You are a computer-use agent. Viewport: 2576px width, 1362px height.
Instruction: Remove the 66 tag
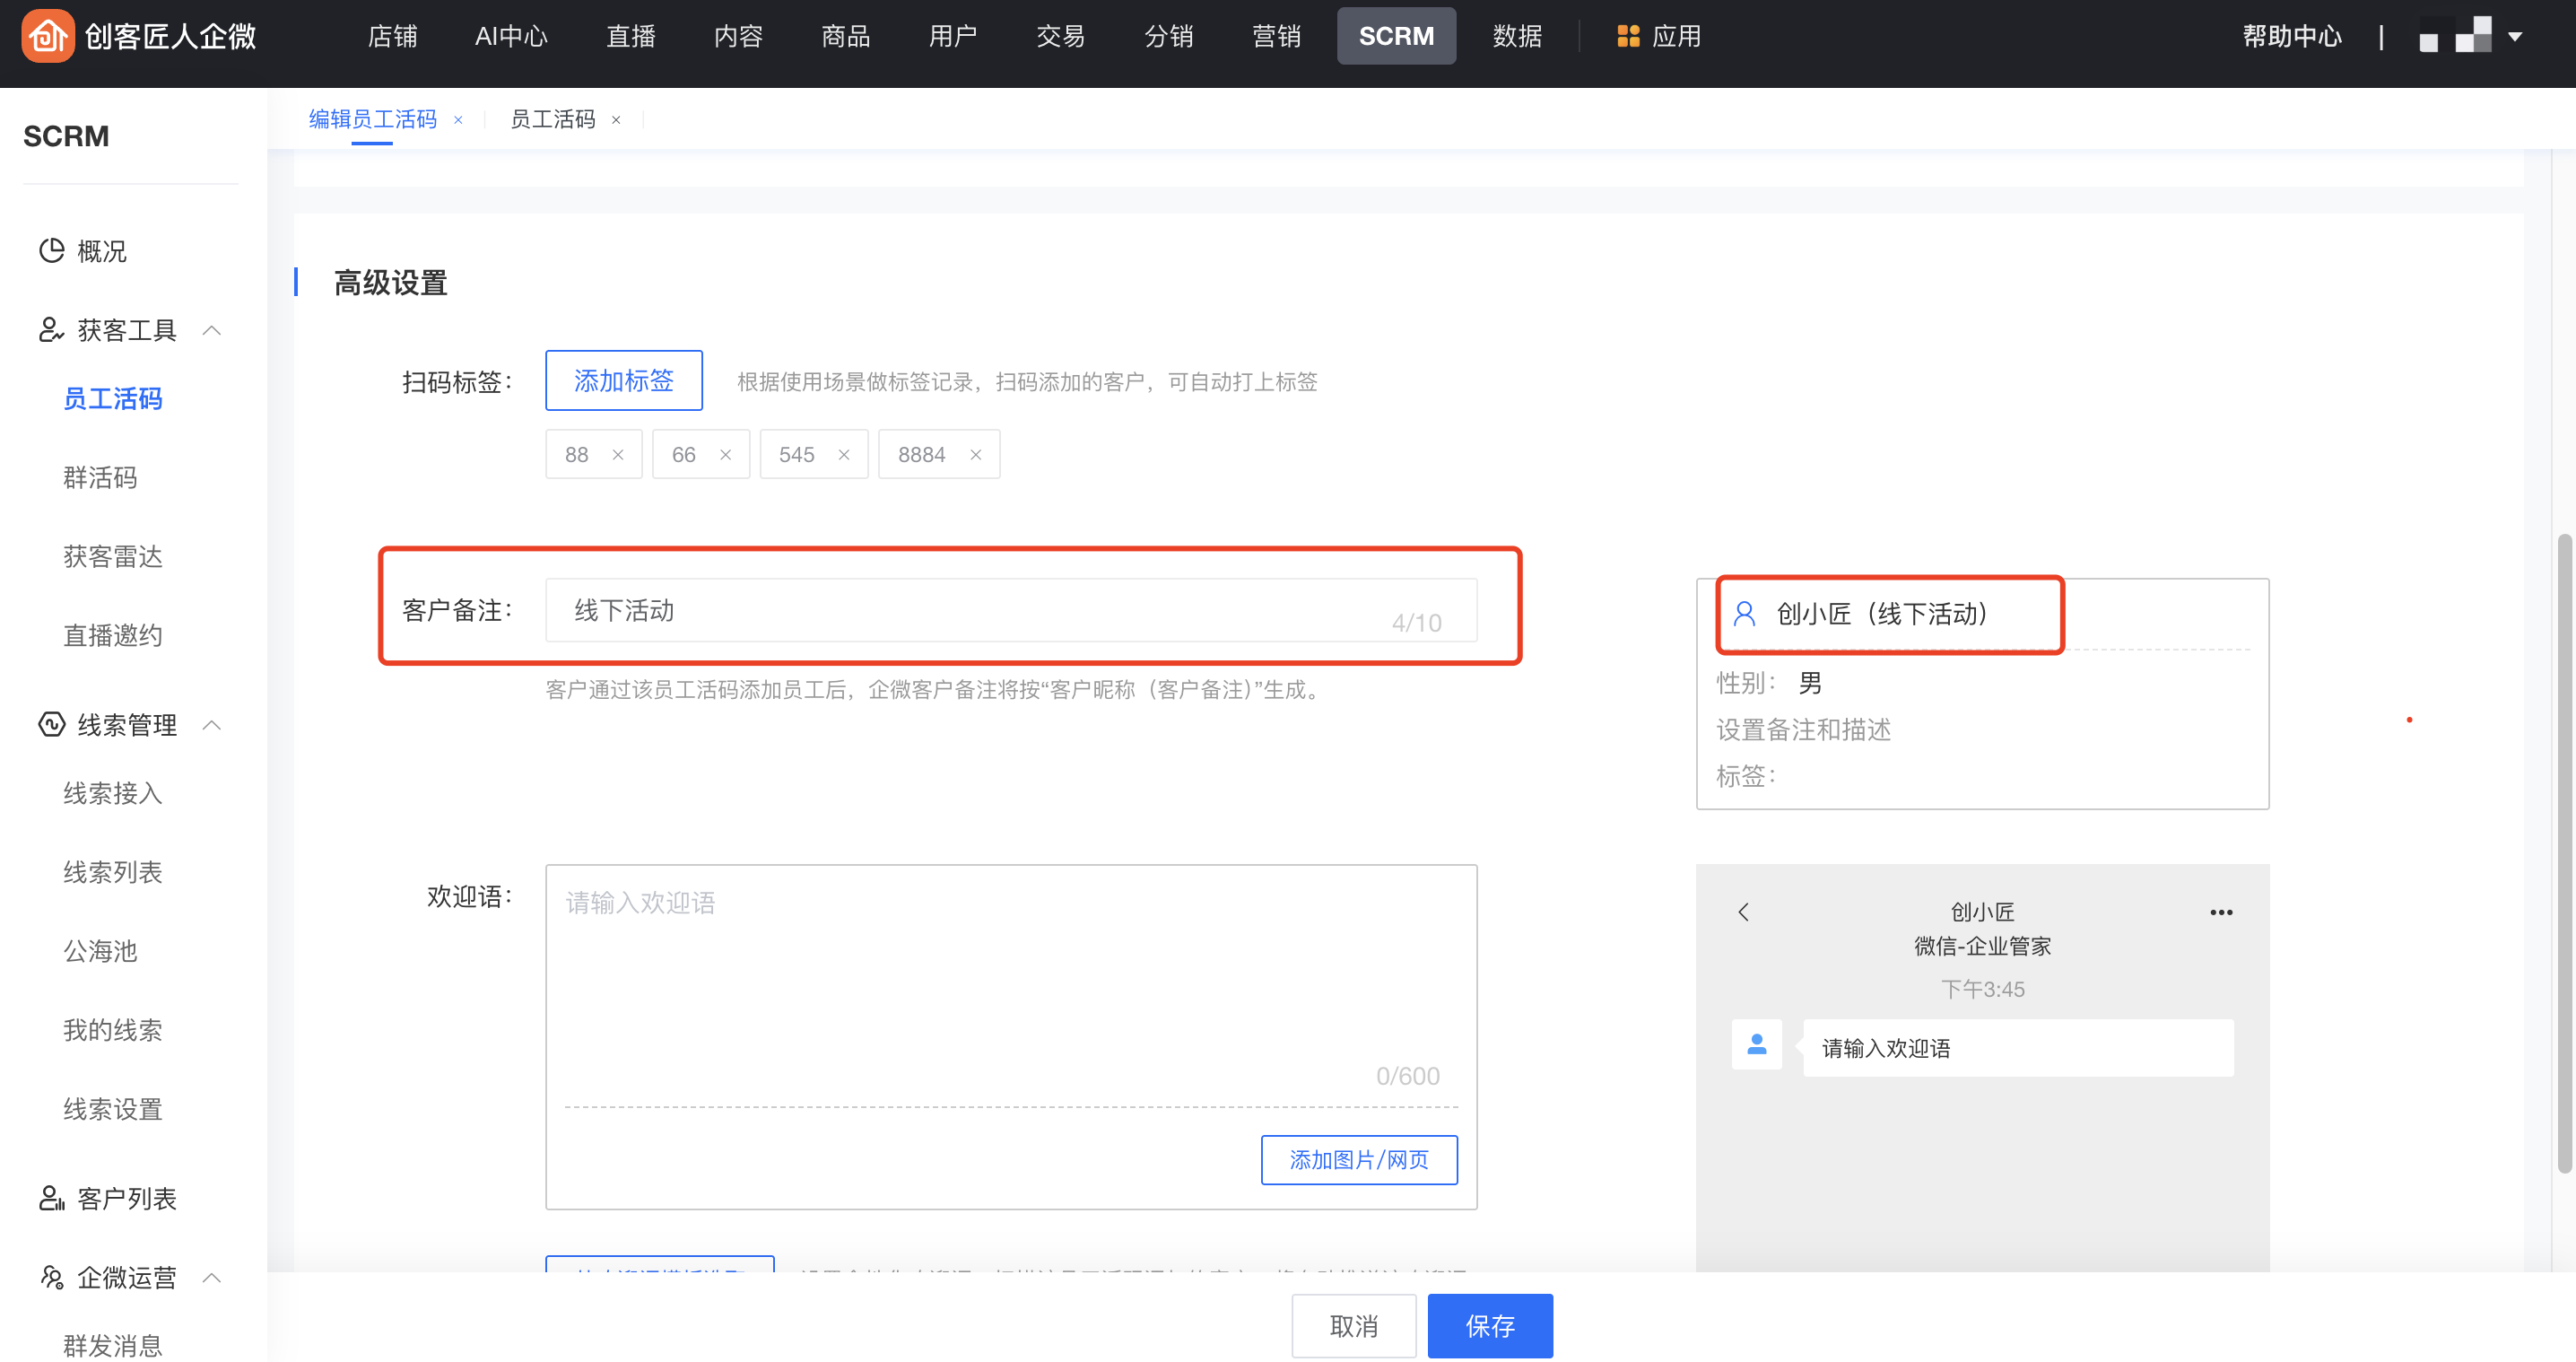[726, 455]
